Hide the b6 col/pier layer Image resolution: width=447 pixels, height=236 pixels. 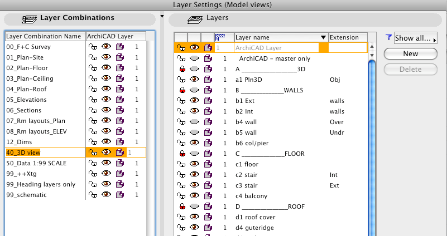click(x=194, y=143)
